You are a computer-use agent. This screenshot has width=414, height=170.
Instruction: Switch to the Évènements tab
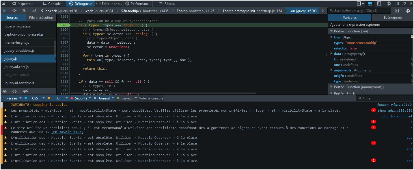click(x=393, y=17)
